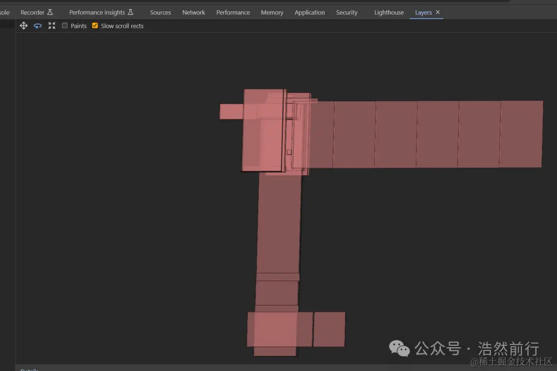Switch to the Network tab
This screenshot has width=557, height=371.
pos(193,12)
